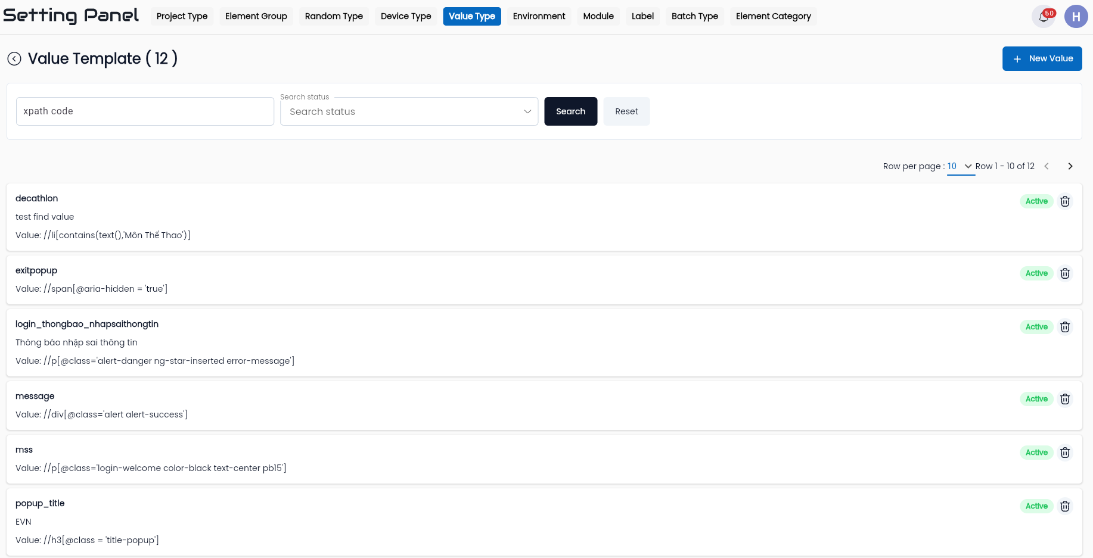Delete the mss value entry
The image size is (1093, 558).
(1065, 453)
